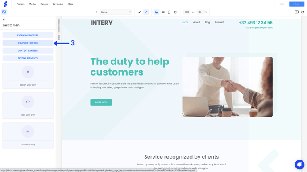
Task: Click the refresh icon in toolbar
Action: (303, 12)
